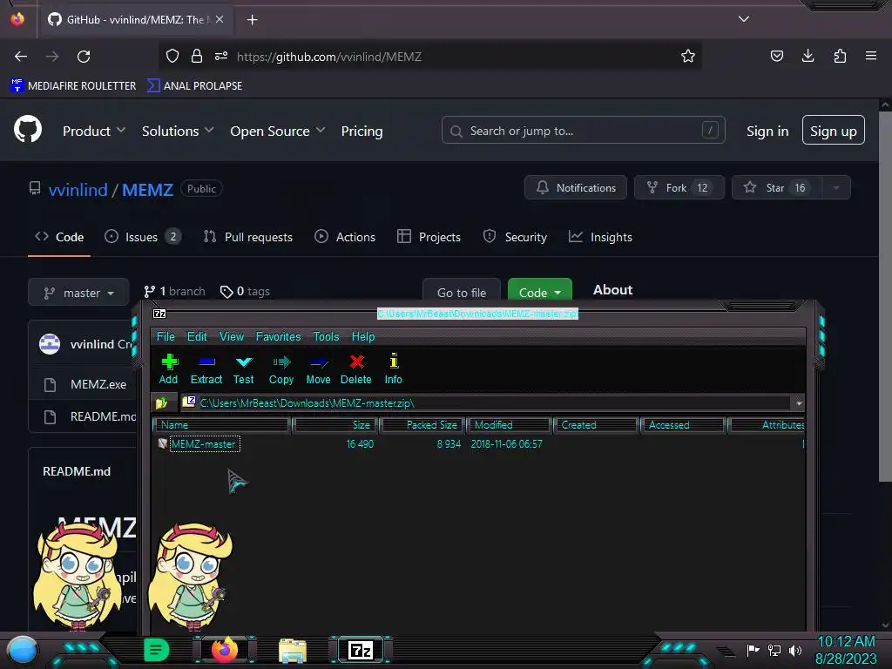Open the 7-Zip View menu

pos(232,336)
